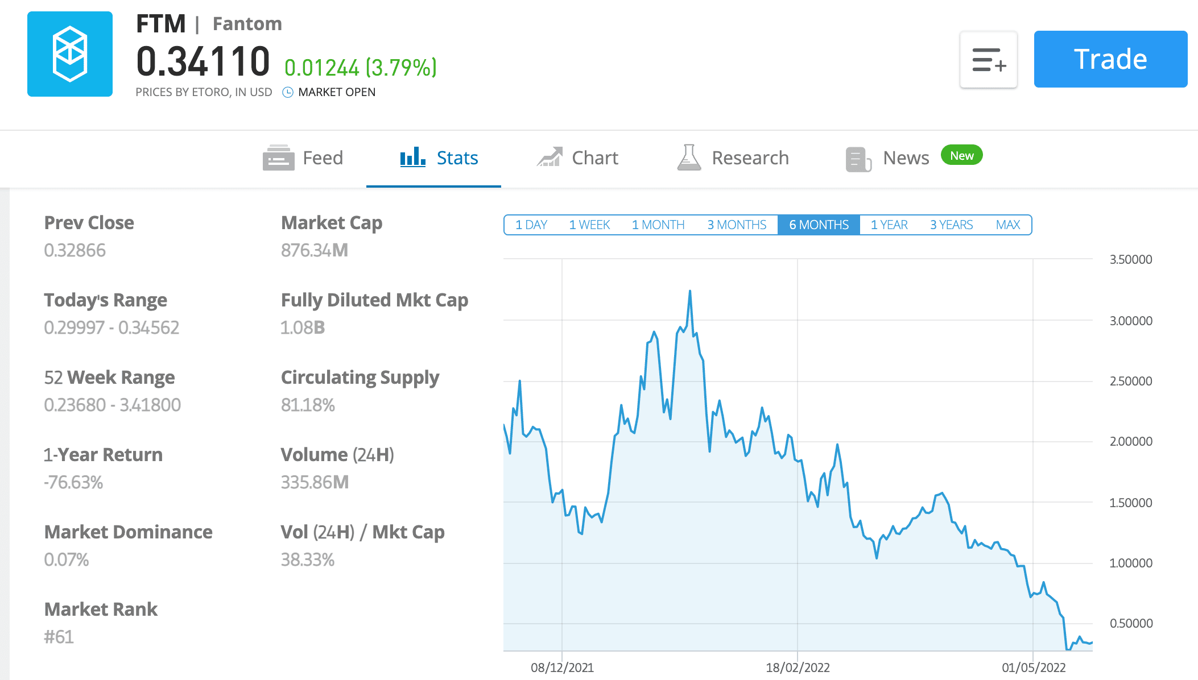Select the 1 DAY chart range
The height and width of the screenshot is (680, 1198).
pos(531,225)
